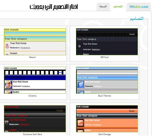
Task: Choose the Beach theme preview
Action: pyautogui.click(x=35, y=42)
